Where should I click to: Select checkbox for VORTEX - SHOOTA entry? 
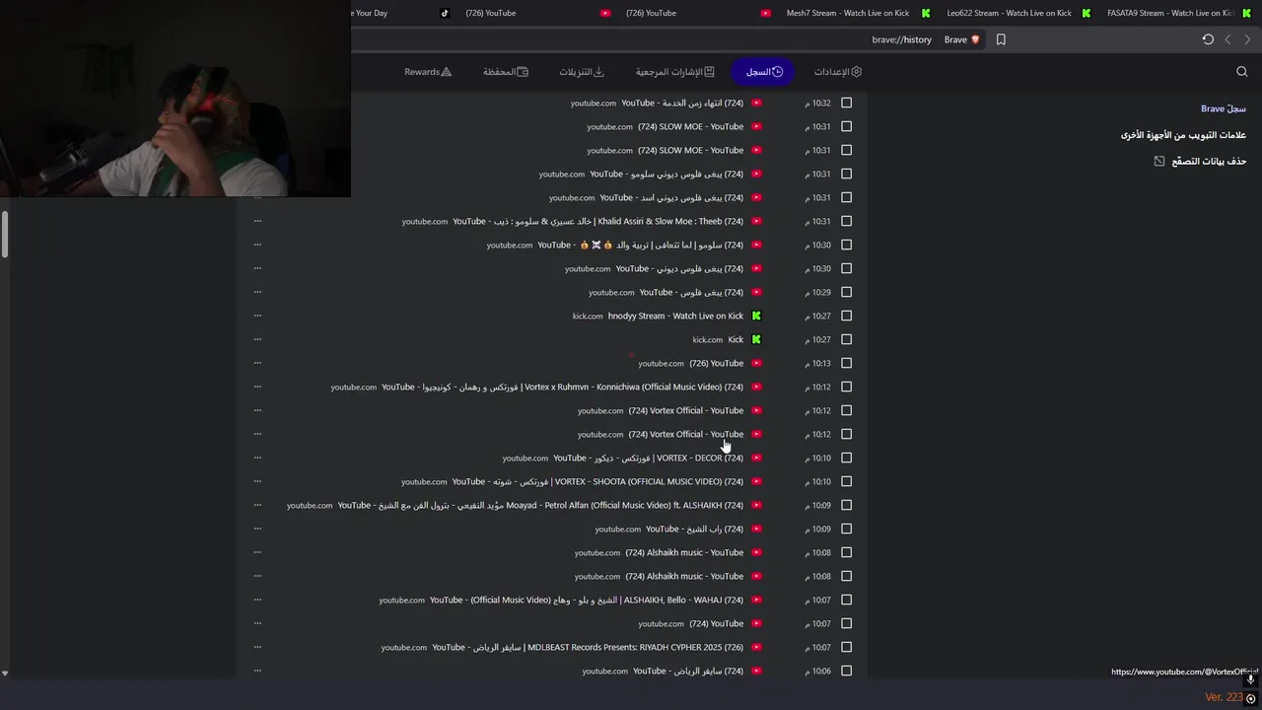[846, 481]
